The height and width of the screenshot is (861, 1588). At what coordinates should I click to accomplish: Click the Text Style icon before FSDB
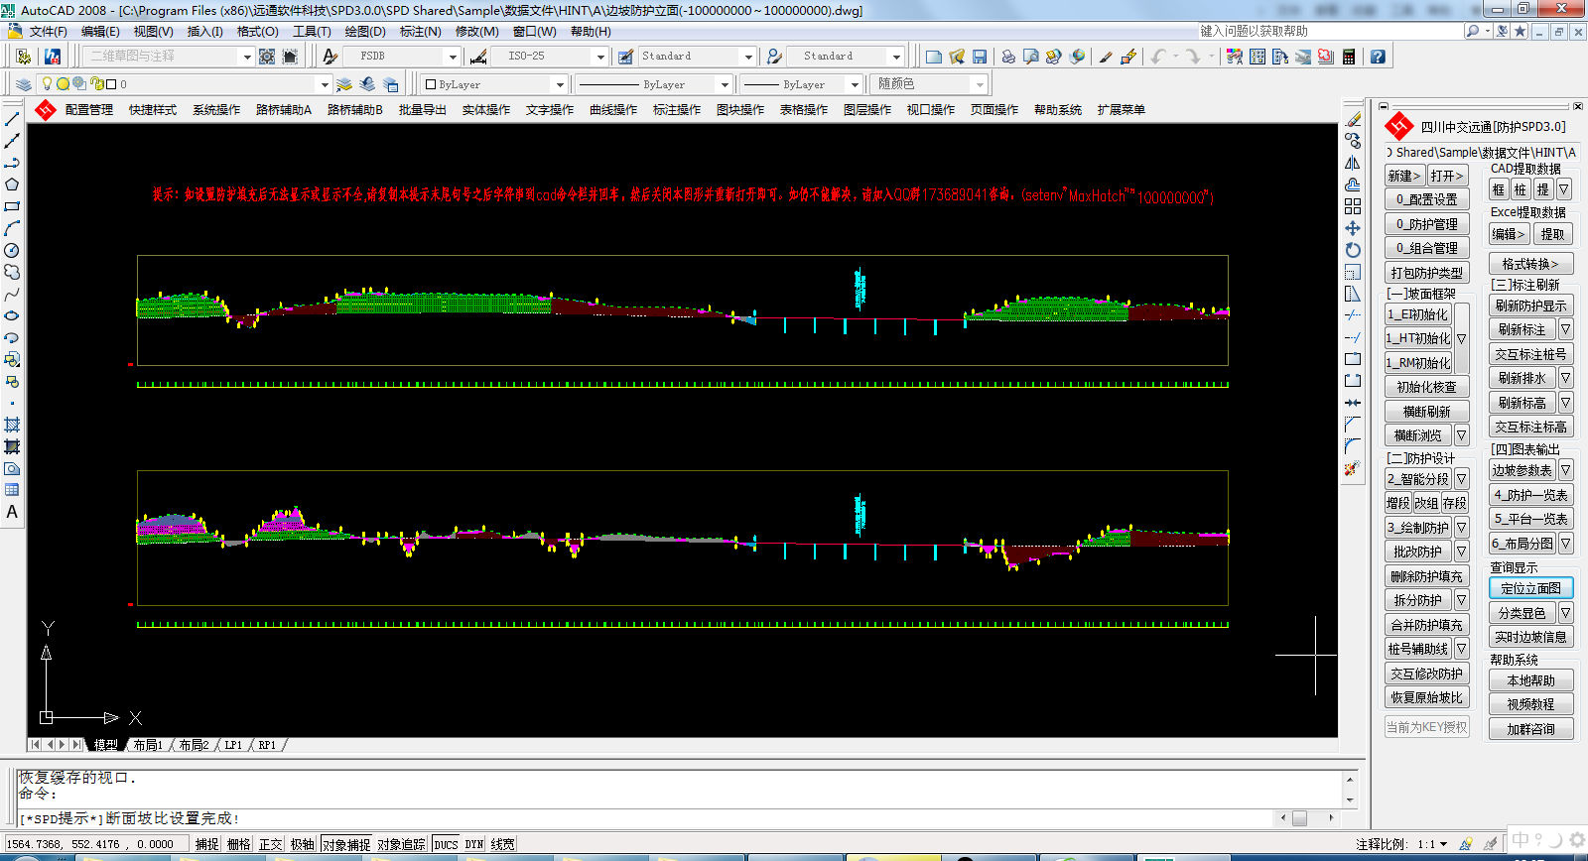[331, 57]
